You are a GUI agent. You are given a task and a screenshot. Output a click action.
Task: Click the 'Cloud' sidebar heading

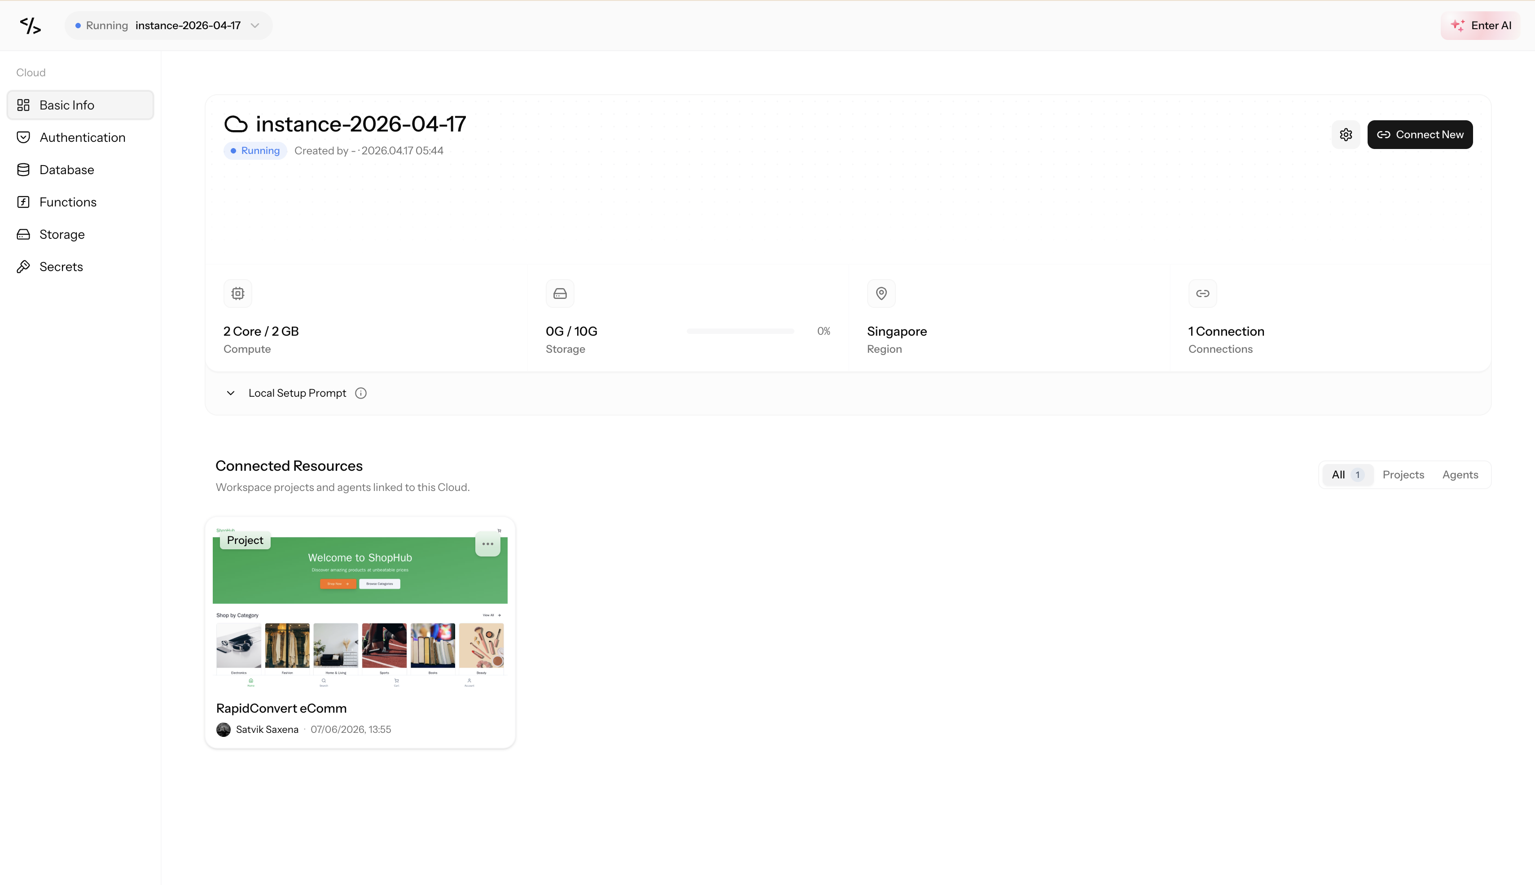pyautogui.click(x=31, y=72)
